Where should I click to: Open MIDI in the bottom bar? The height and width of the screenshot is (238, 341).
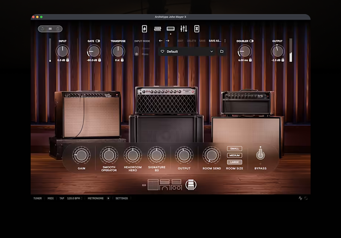tap(51, 198)
